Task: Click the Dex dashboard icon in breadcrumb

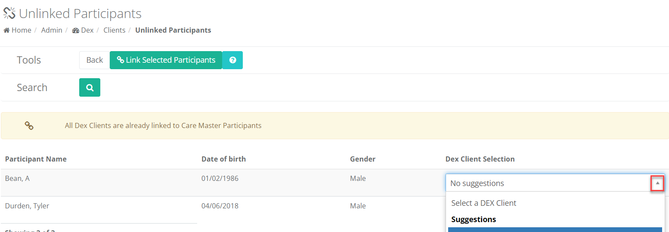Action: [x=76, y=31]
